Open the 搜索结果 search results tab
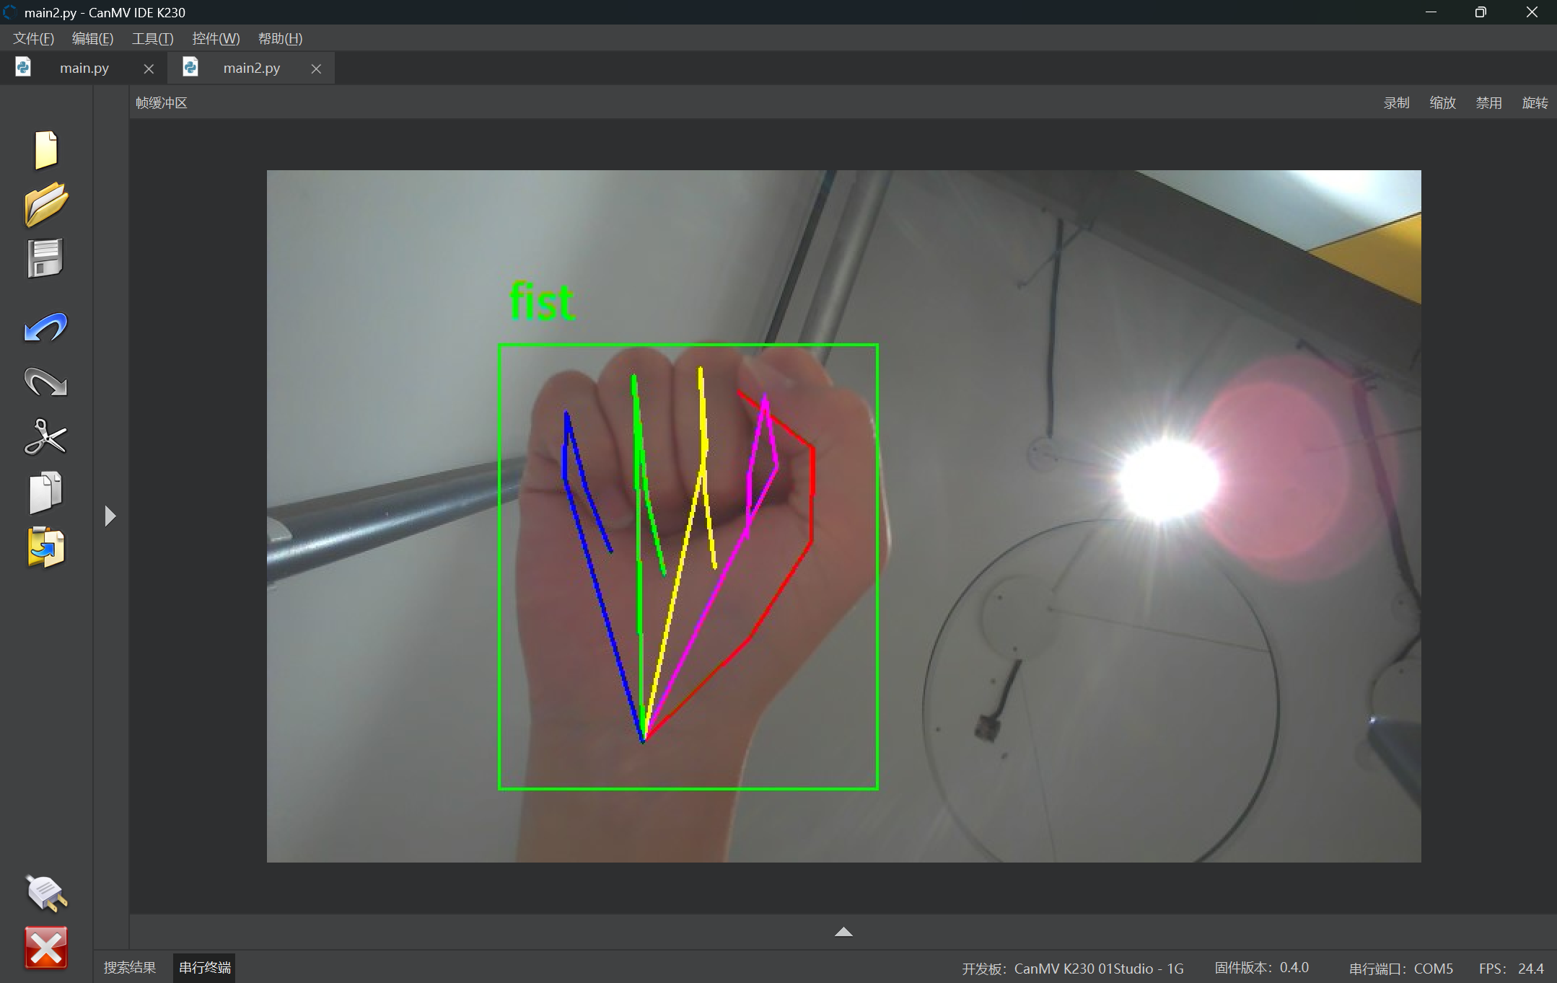 pyautogui.click(x=130, y=967)
